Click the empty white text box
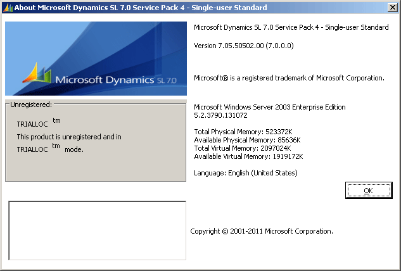Screen dimensions: 401x271 pyautogui.click(x=97, y=230)
